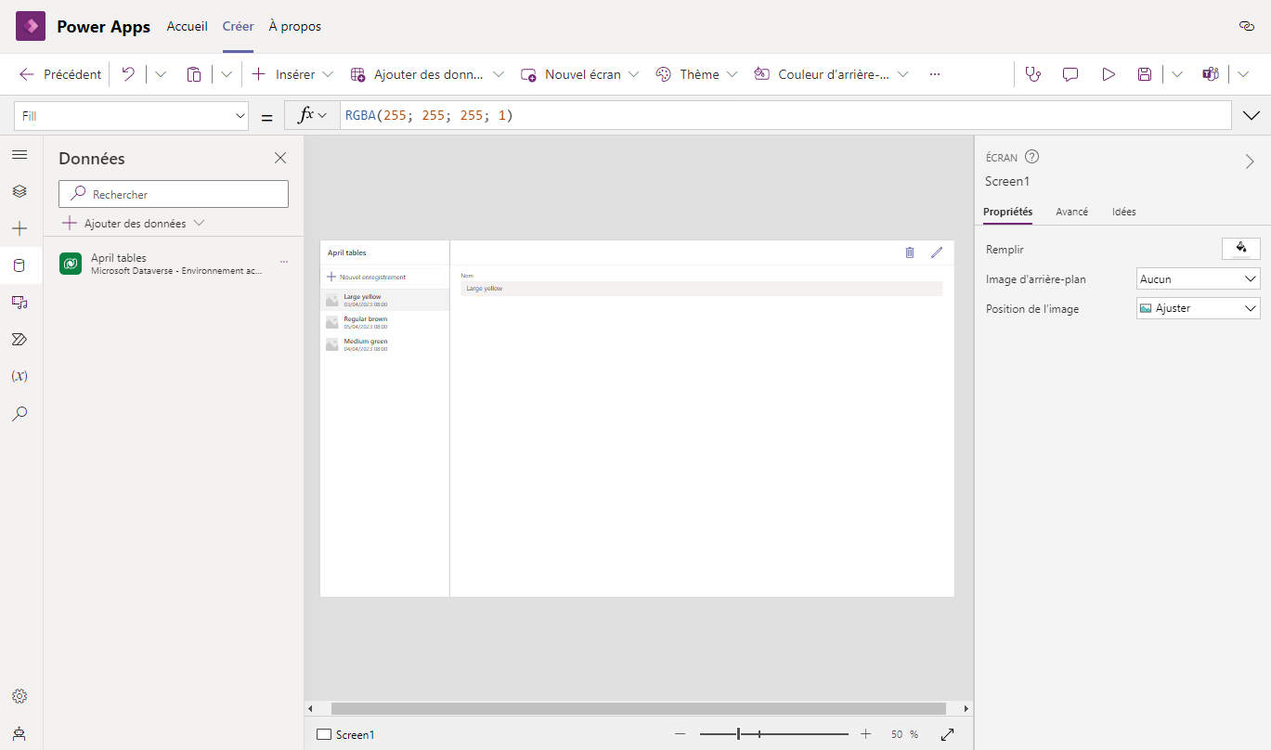
Task: Click the pencil edit icon on canvas
Action: pyautogui.click(x=937, y=252)
